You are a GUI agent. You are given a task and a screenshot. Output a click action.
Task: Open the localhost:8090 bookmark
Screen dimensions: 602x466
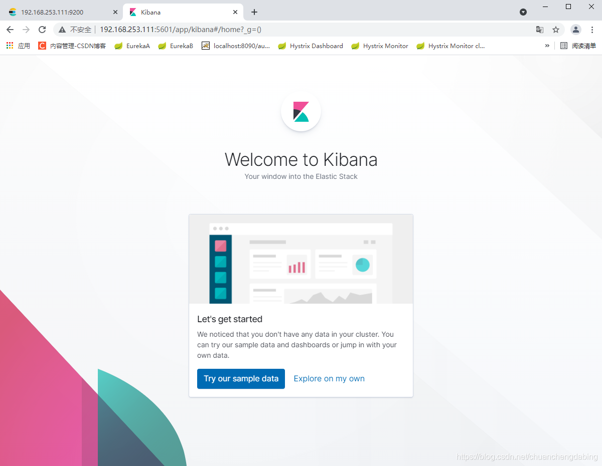[x=236, y=46]
